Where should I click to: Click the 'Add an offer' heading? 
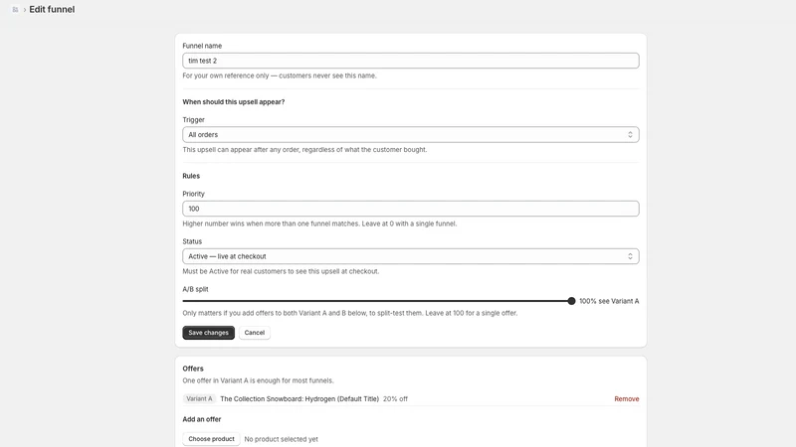point(202,419)
